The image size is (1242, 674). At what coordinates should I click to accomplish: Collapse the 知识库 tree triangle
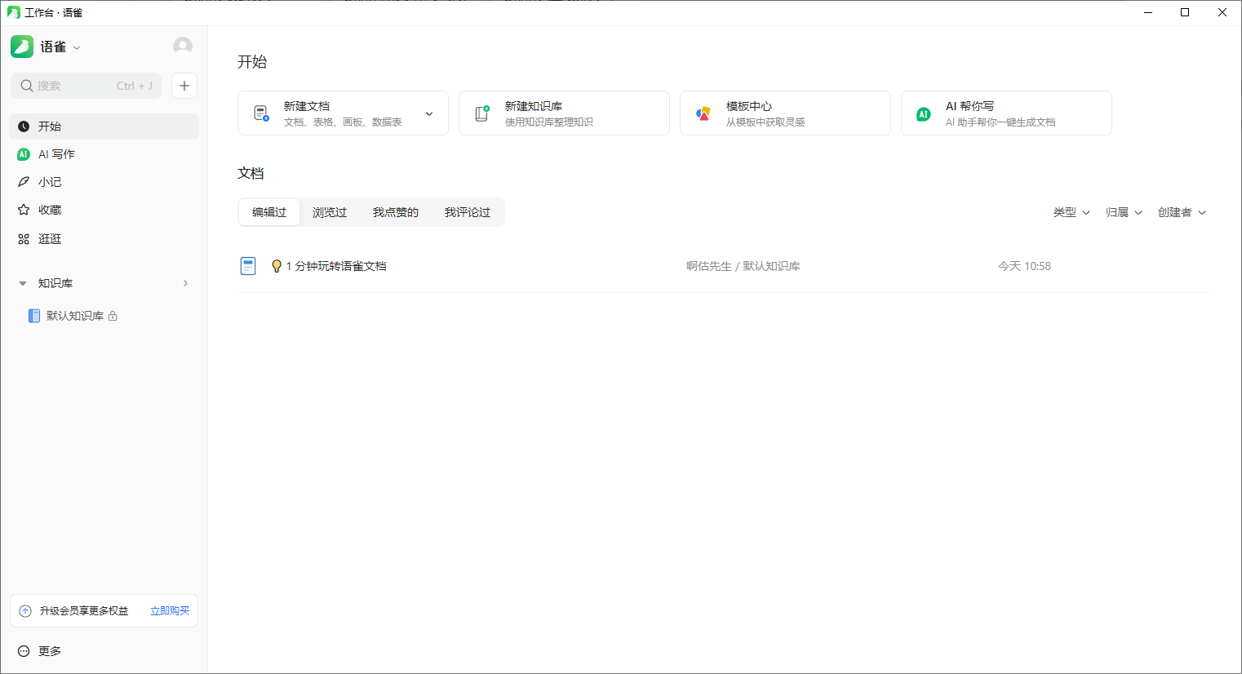[x=23, y=284]
